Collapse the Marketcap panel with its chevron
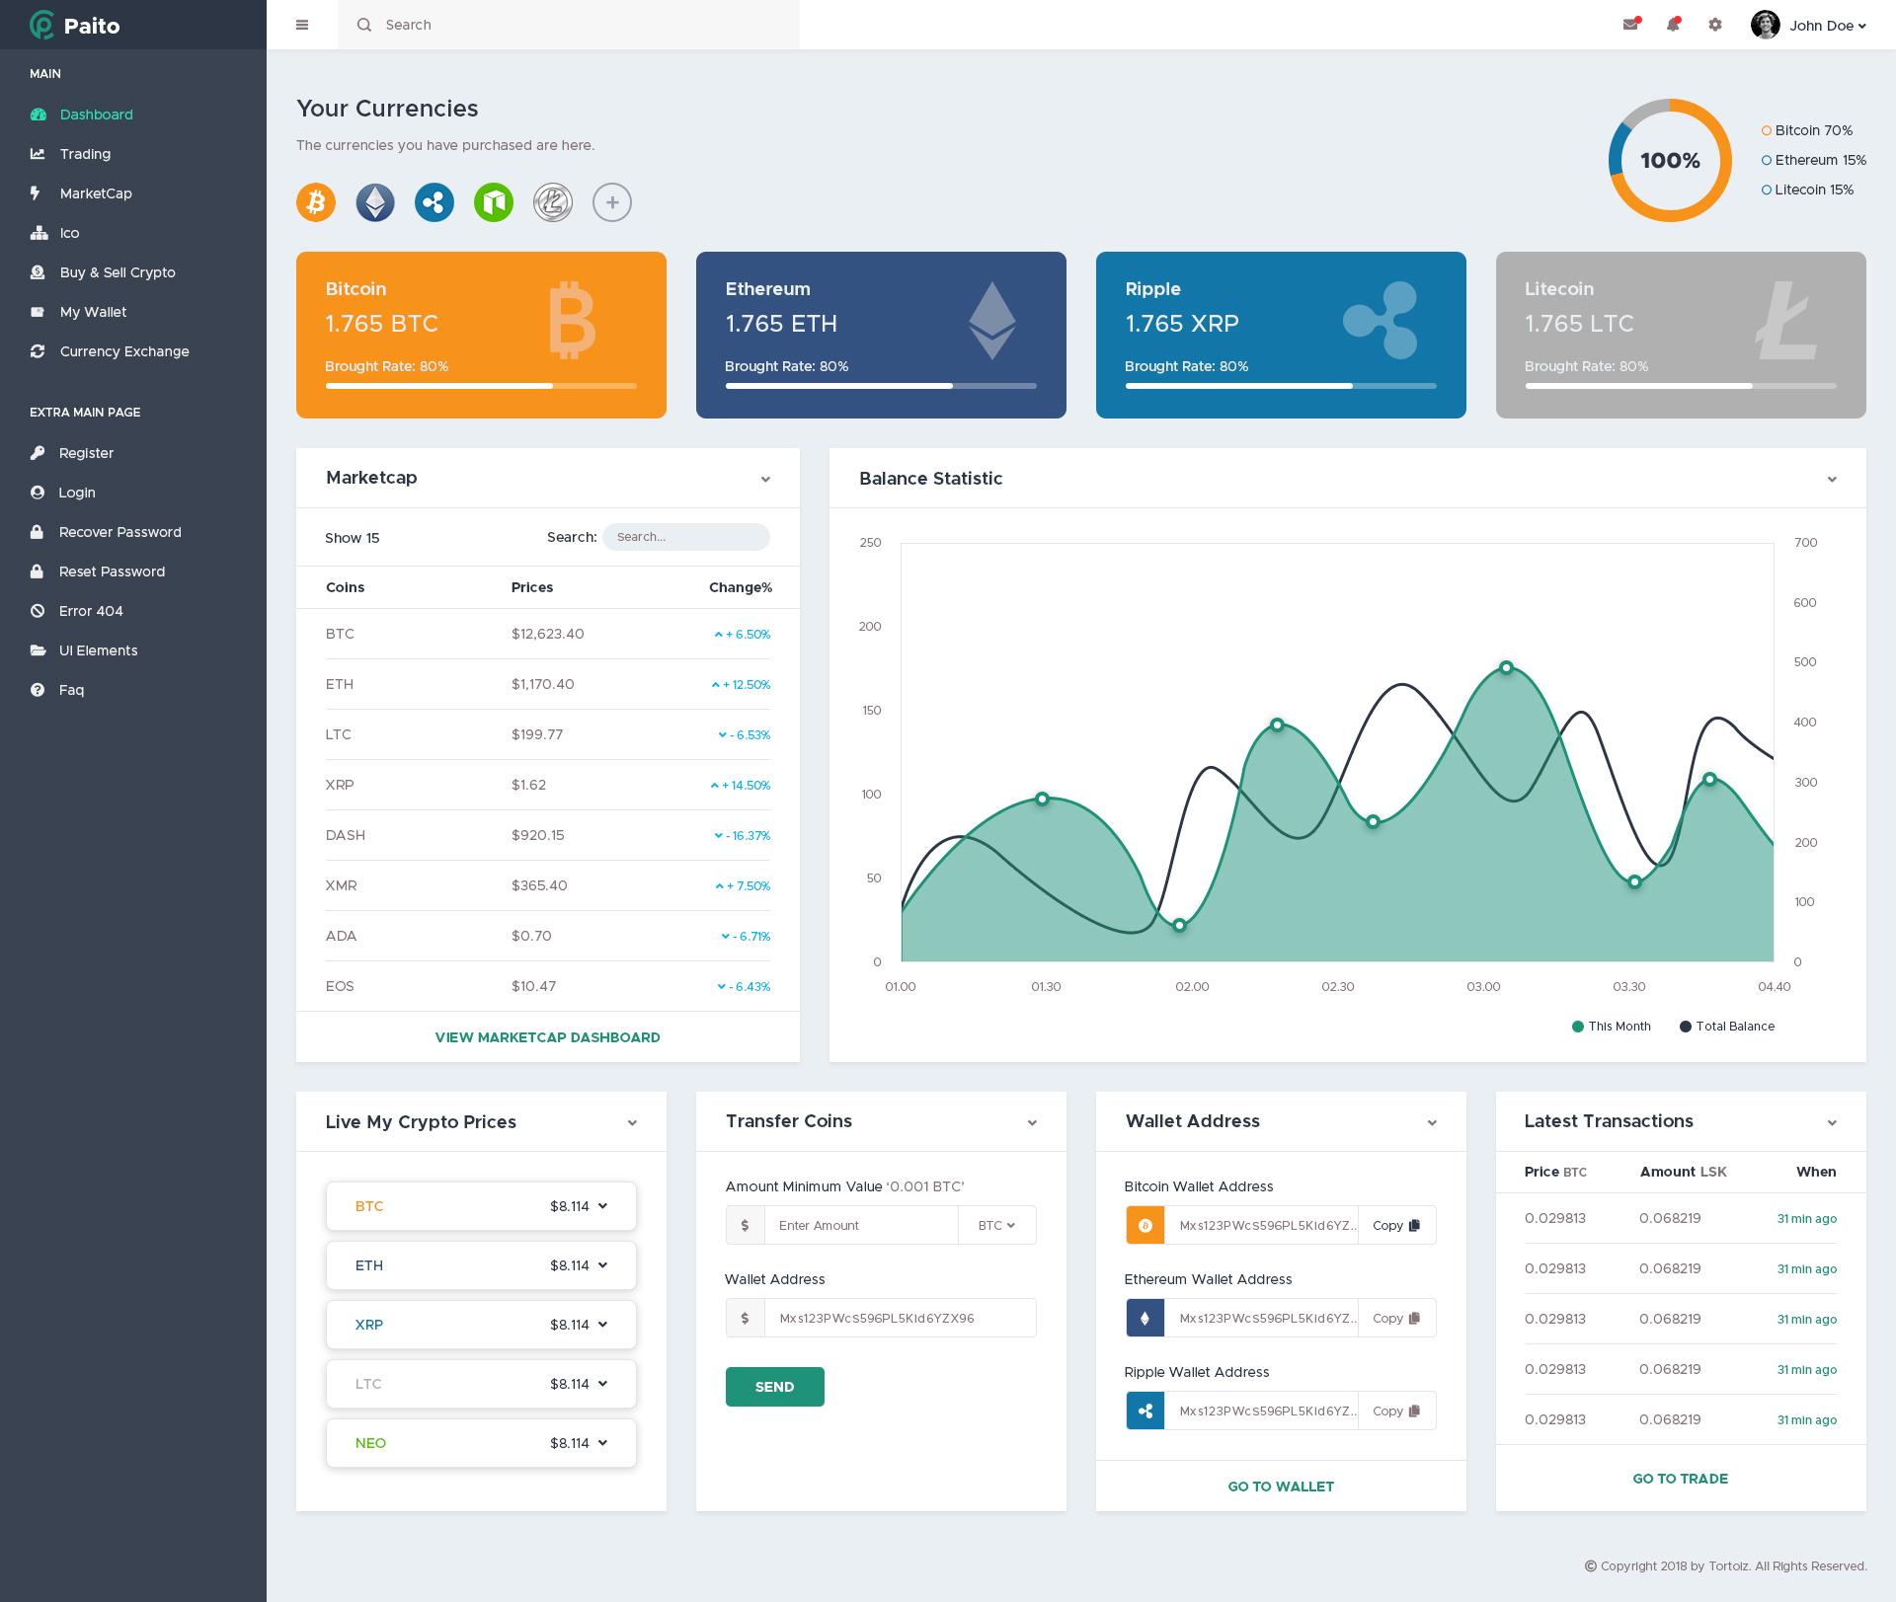1896x1602 pixels. tap(766, 480)
